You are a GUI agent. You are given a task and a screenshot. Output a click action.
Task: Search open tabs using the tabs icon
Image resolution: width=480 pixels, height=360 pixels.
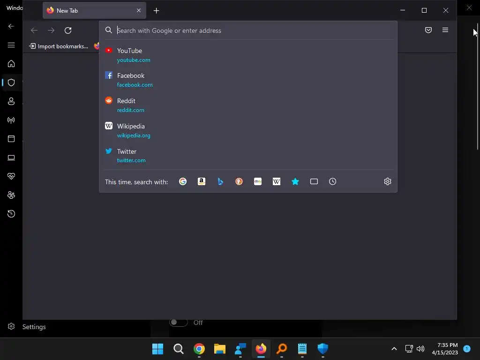[314, 181]
